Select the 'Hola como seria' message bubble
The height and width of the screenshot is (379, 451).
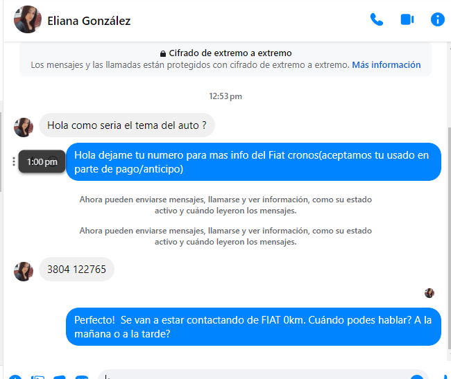(x=127, y=125)
